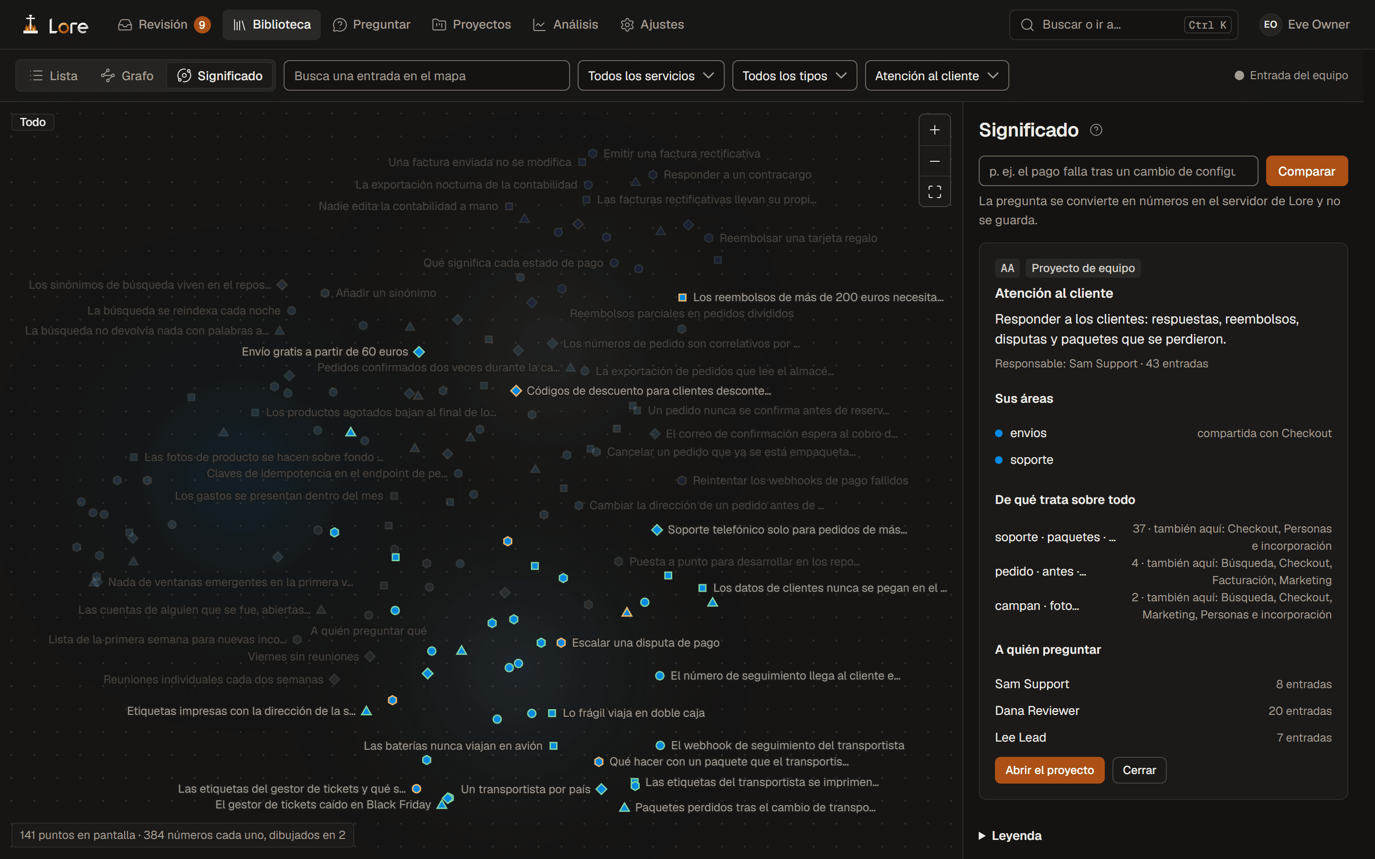Click the help icon beside Significado heading

[1096, 130]
